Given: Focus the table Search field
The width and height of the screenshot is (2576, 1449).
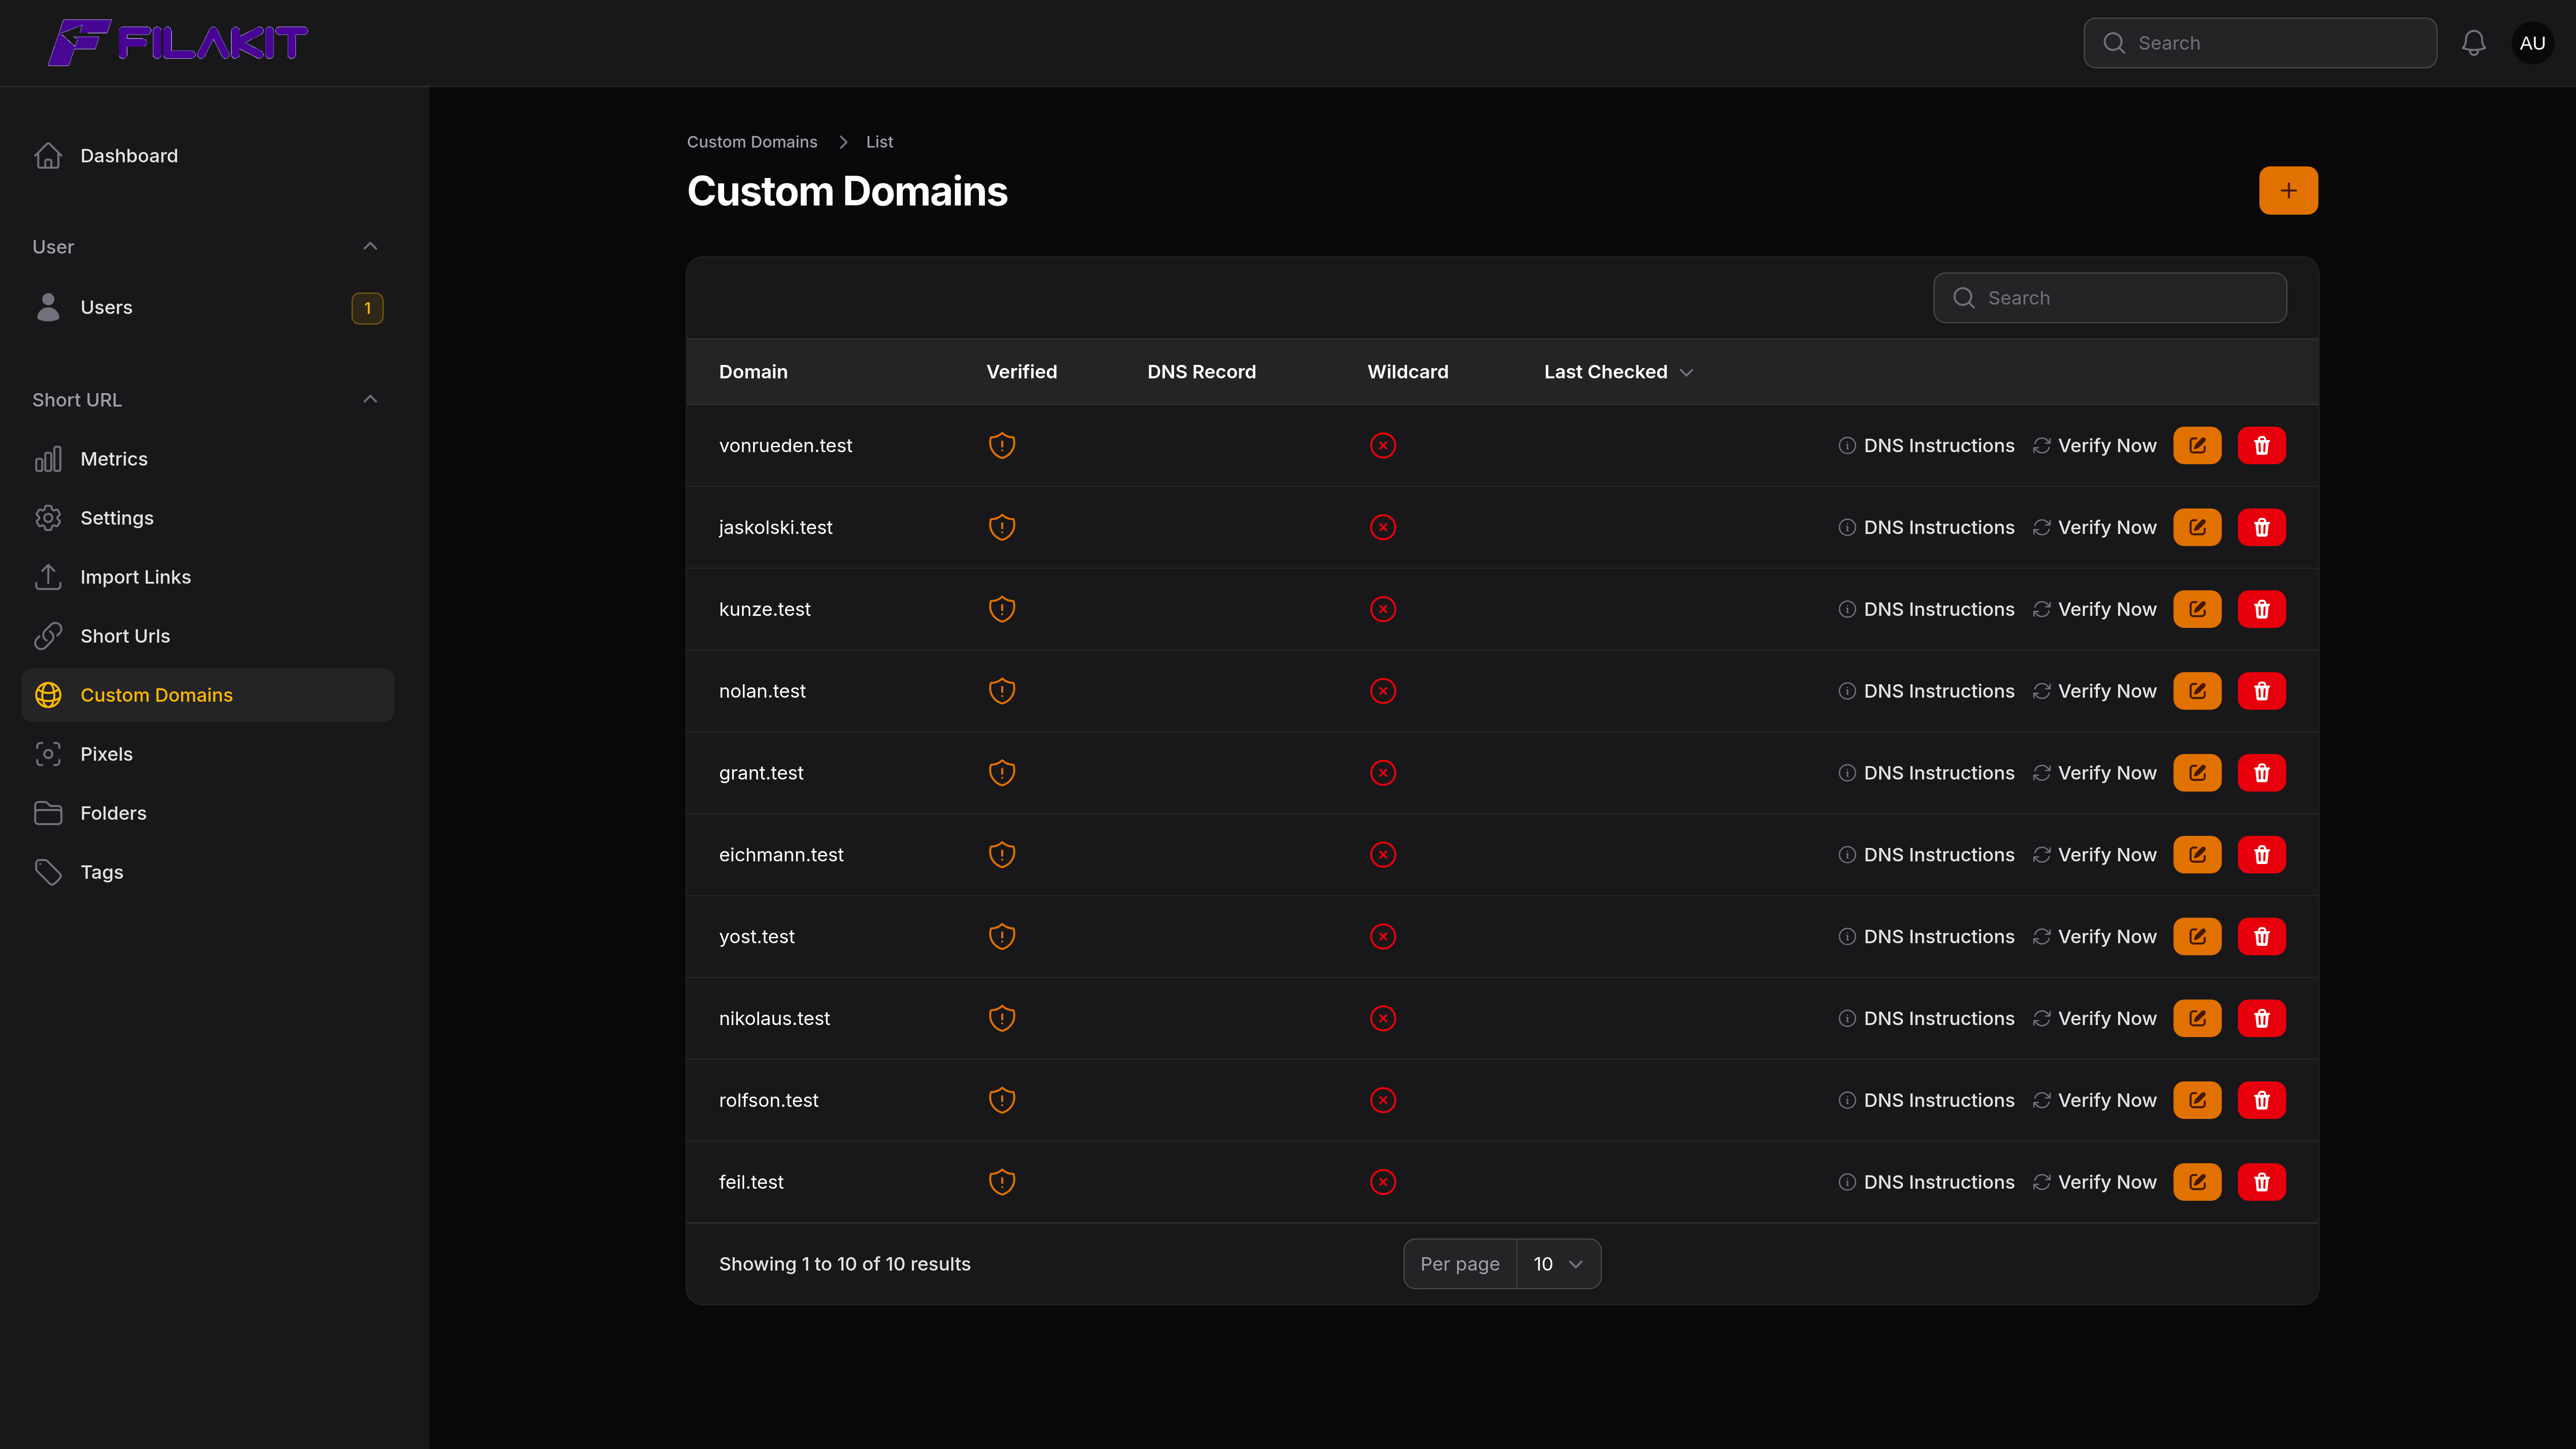Looking at the screenshot, I should pos(2110,298).
